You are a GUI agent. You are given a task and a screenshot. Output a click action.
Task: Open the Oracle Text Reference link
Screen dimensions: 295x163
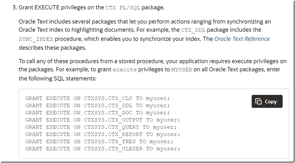(242, 39)
